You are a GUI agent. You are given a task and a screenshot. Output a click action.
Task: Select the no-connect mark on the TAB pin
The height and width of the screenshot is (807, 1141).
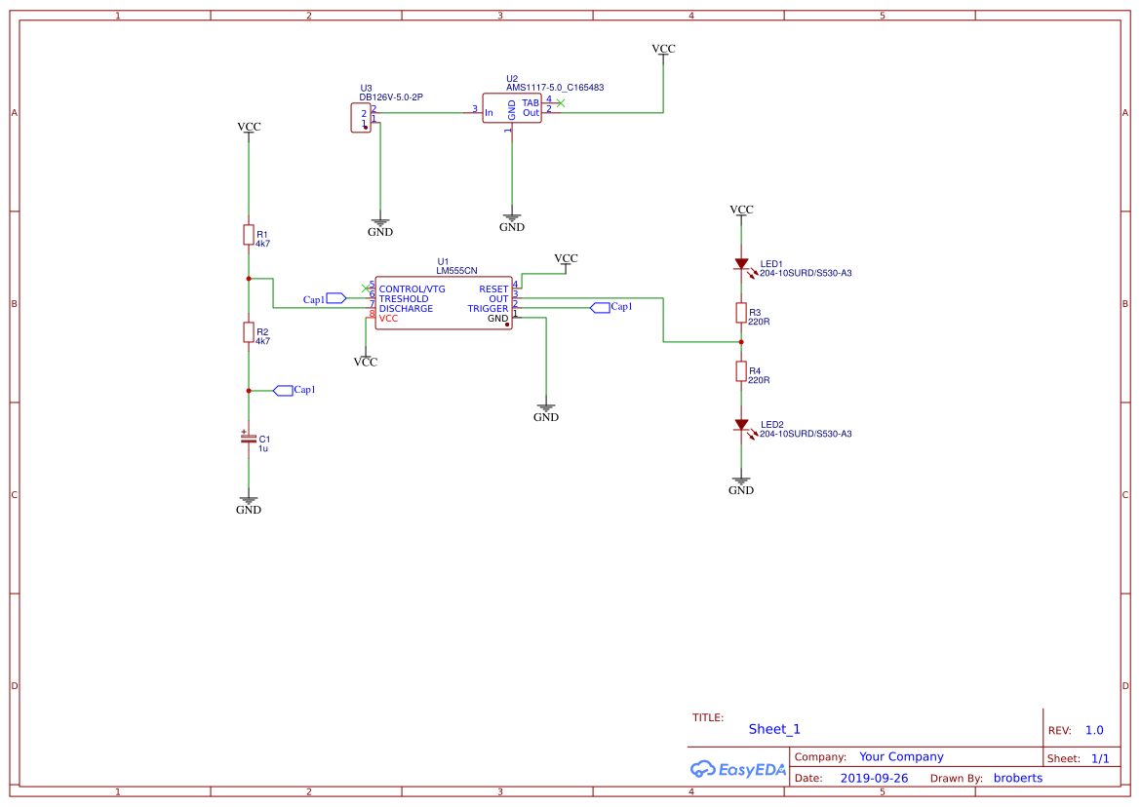(x=560, y=102)
